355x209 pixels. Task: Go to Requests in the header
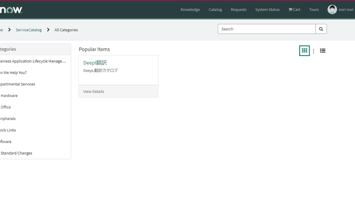238,9
